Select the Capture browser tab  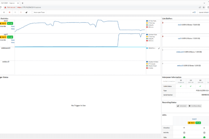click(x=9, y=3)
